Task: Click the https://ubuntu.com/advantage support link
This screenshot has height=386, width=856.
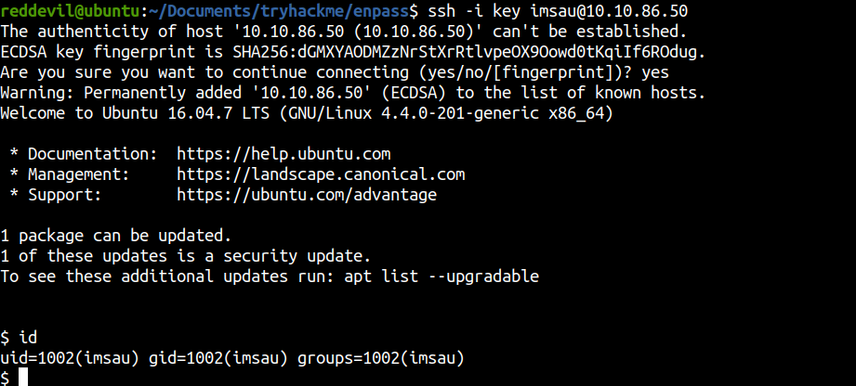Action: 307,195
